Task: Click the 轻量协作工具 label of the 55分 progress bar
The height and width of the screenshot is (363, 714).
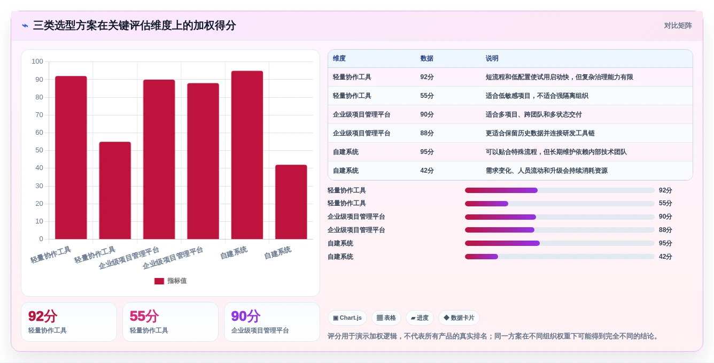Action: [347, 204]
